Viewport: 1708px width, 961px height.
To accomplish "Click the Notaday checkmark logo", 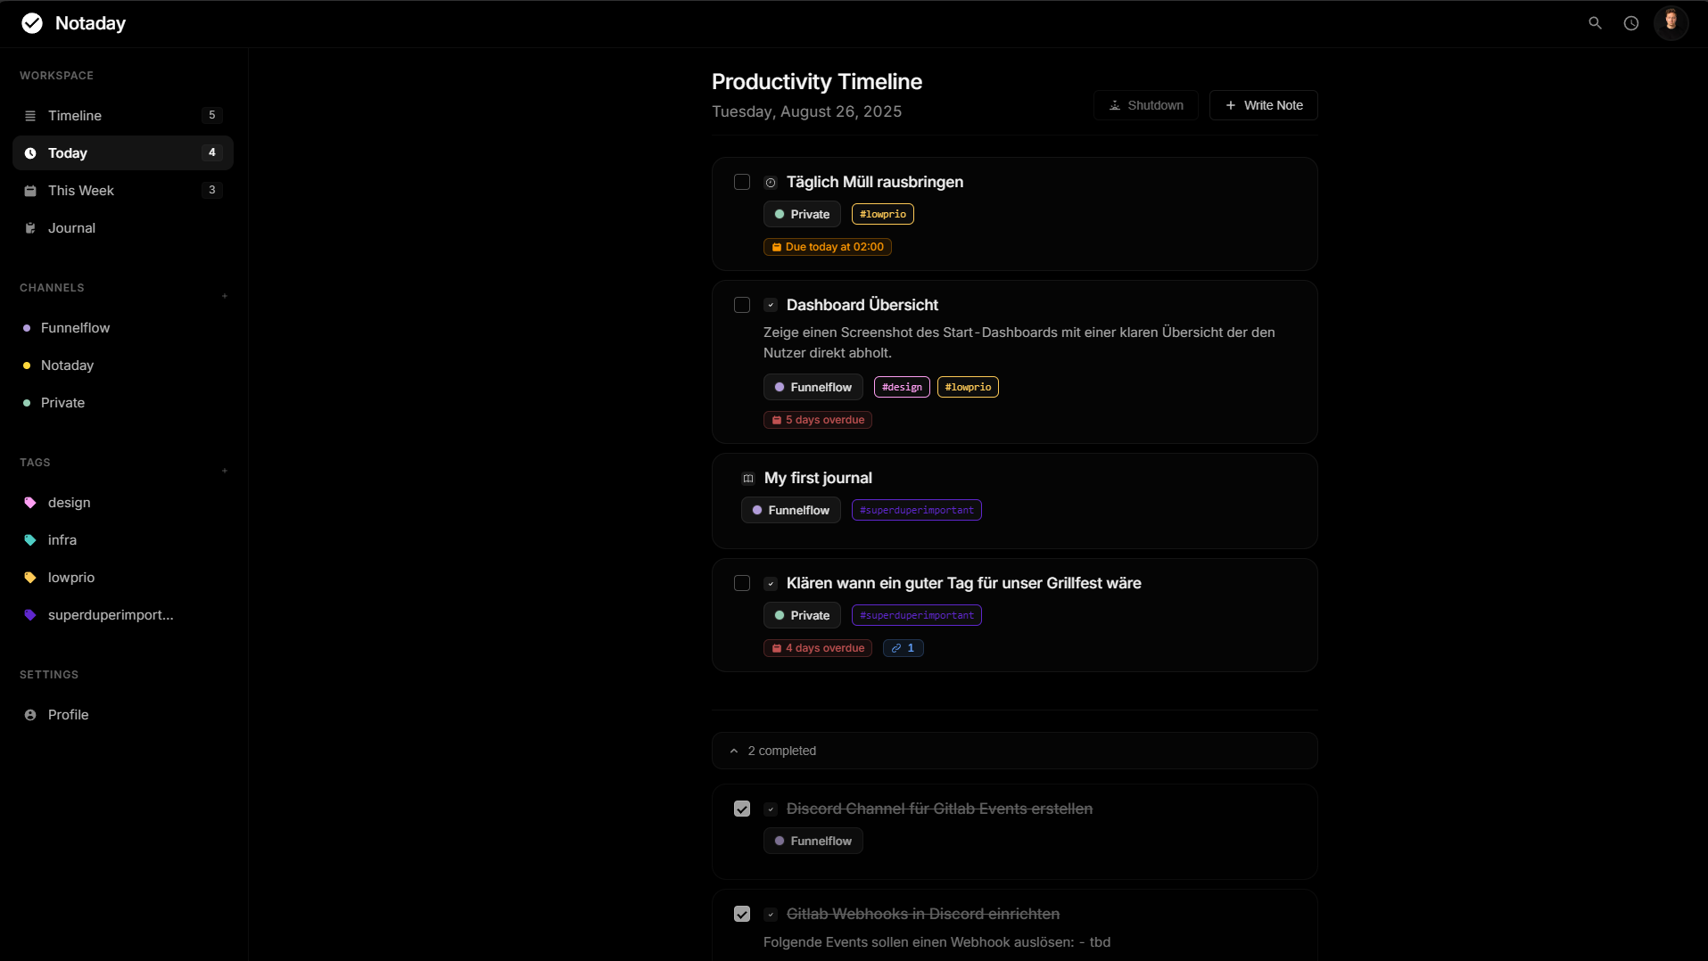I will point(32,23).
